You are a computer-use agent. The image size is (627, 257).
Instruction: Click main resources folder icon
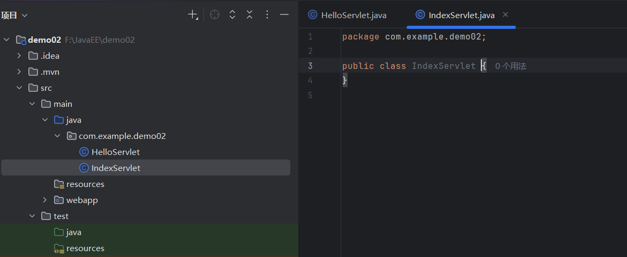(59, 184)
